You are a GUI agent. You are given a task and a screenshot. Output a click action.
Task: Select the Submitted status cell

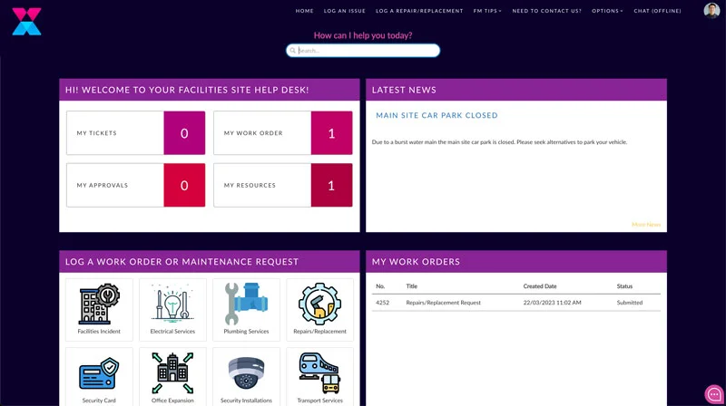click(630, 303)
